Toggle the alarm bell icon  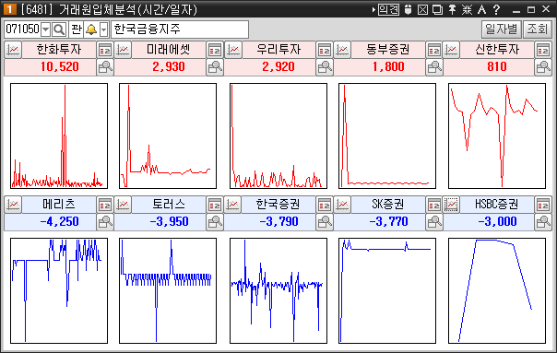click(91, 29)
